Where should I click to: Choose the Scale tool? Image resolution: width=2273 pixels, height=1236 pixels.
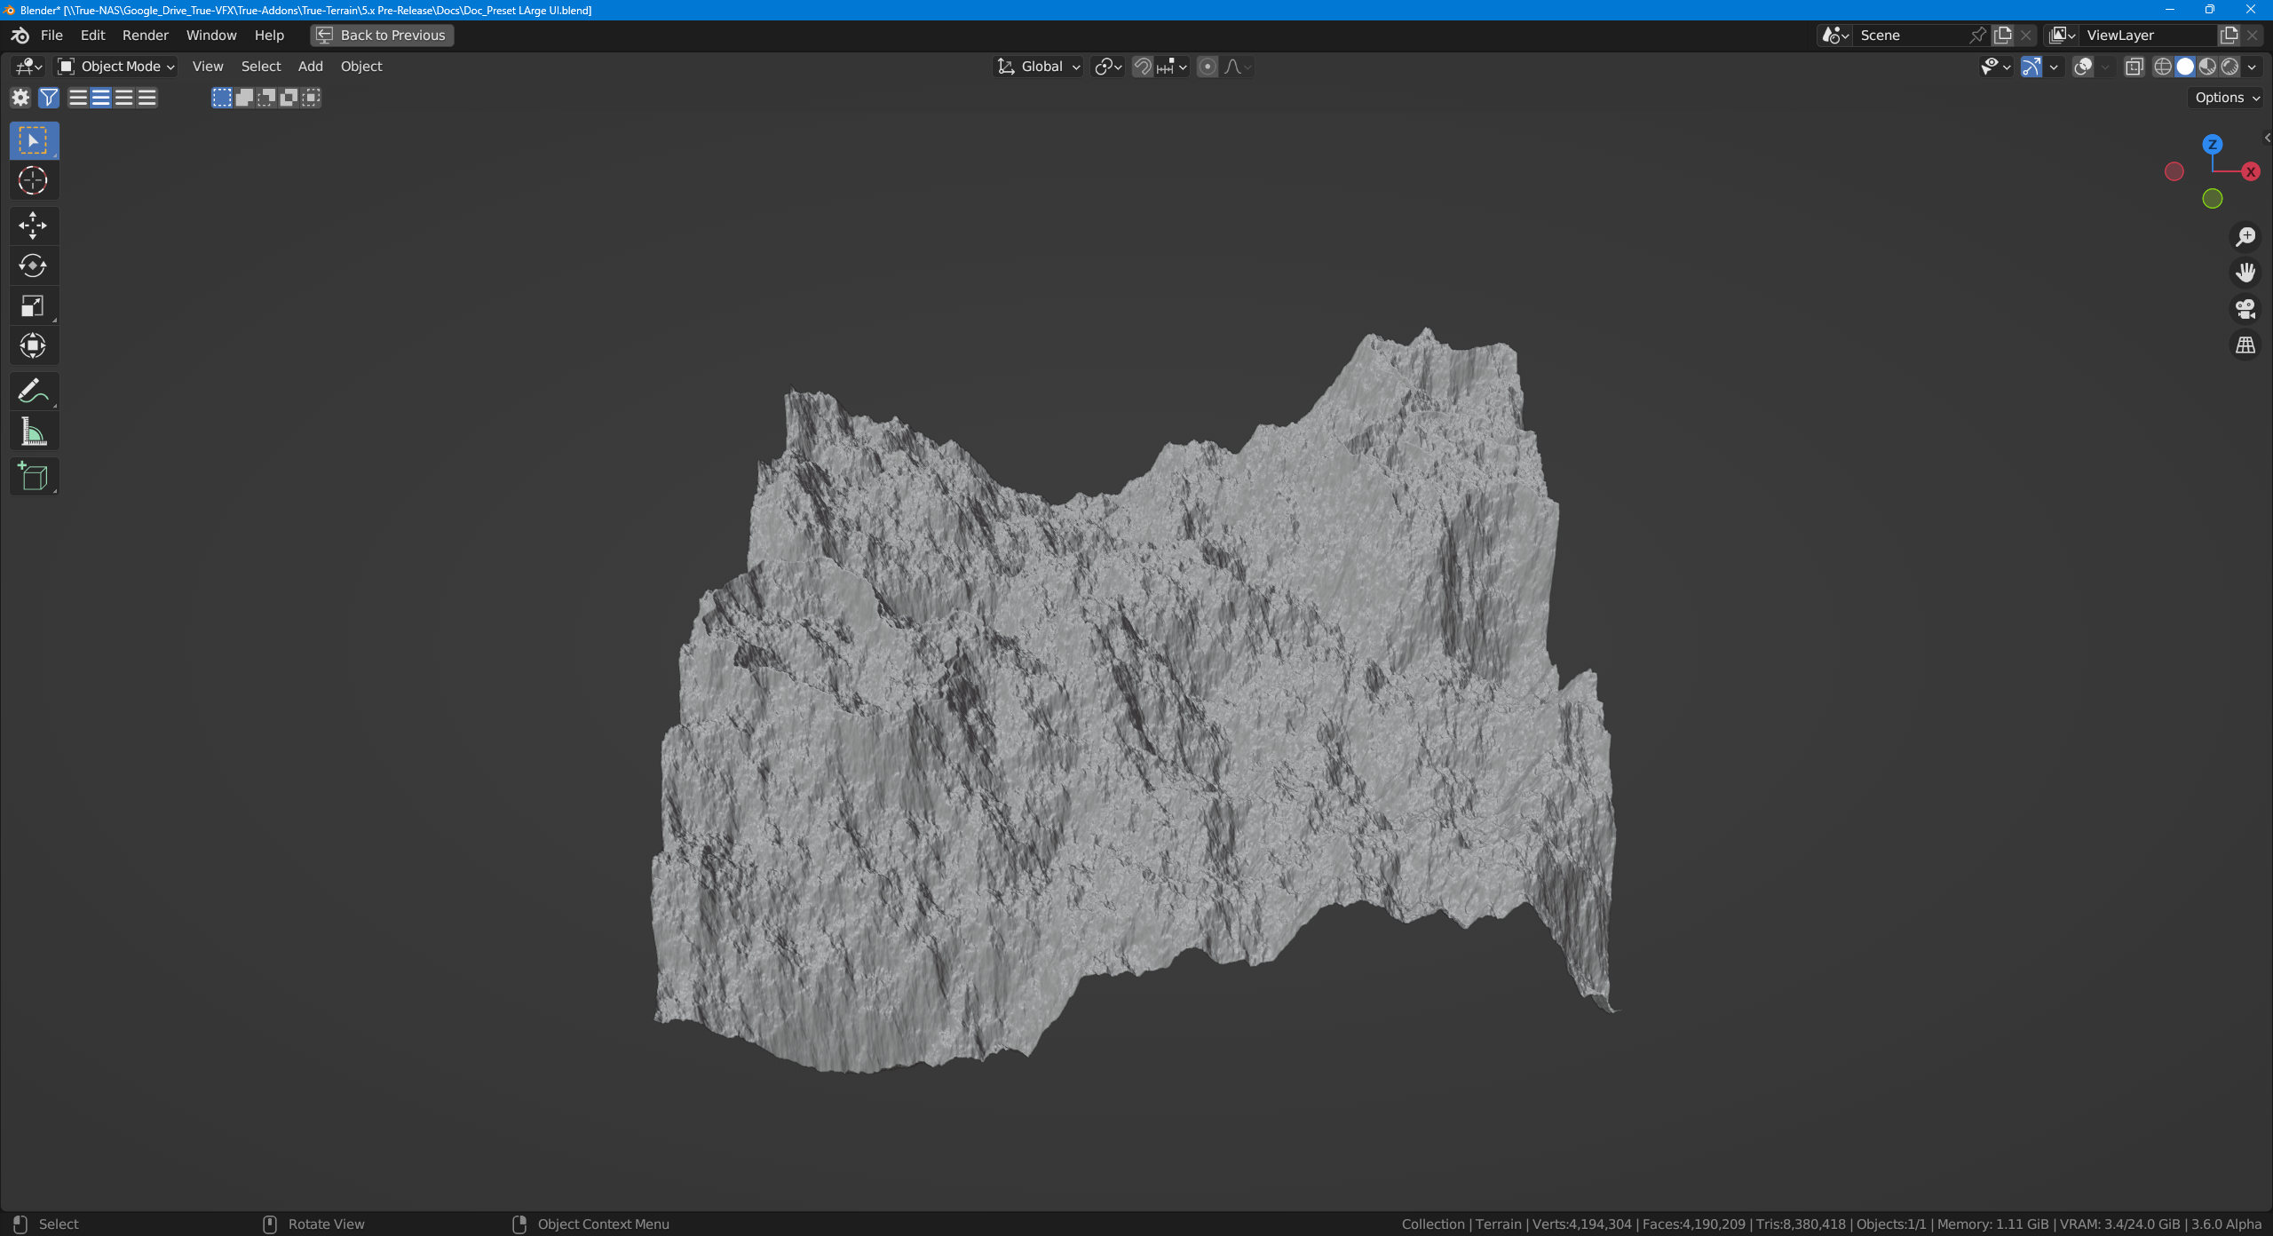pyautogui.click(x=33, y=306)
